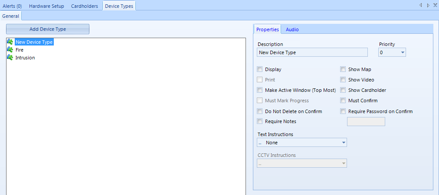
Task: Select Intrusion in the device type list
Action: pyautogui.click(x=25, y=58)
